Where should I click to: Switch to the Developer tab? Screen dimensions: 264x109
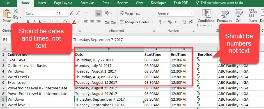158,3
